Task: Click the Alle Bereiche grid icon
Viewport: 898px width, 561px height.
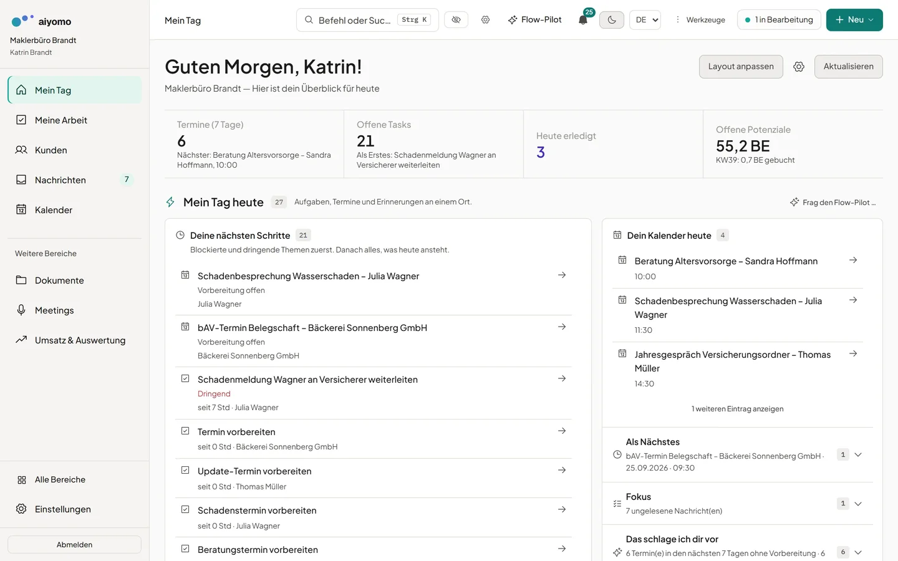Action: point(22,479)
